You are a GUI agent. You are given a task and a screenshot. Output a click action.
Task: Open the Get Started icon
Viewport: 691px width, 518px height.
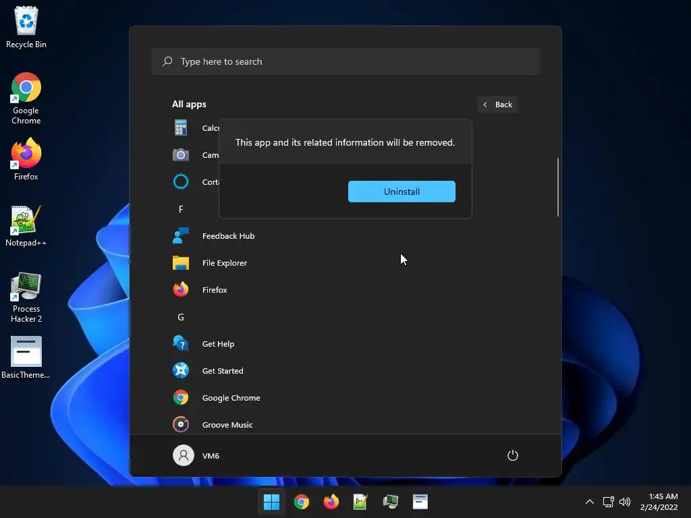pyautogui.click(x=181, y=370)
